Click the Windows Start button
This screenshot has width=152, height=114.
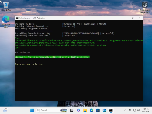[x=32, y=110]
